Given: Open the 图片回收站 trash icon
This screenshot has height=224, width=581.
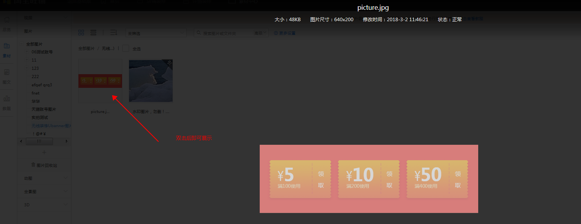Looking at the screenshot, I should 33,165.
